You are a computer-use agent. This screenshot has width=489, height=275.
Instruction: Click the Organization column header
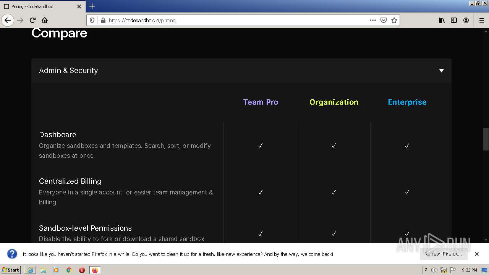[x=334, y=102]
